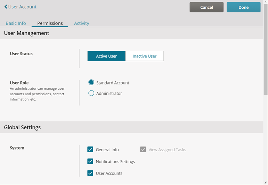Open the Permissions tab
Image resolution: width=268 pixels, height=185 pixels.
50,23
